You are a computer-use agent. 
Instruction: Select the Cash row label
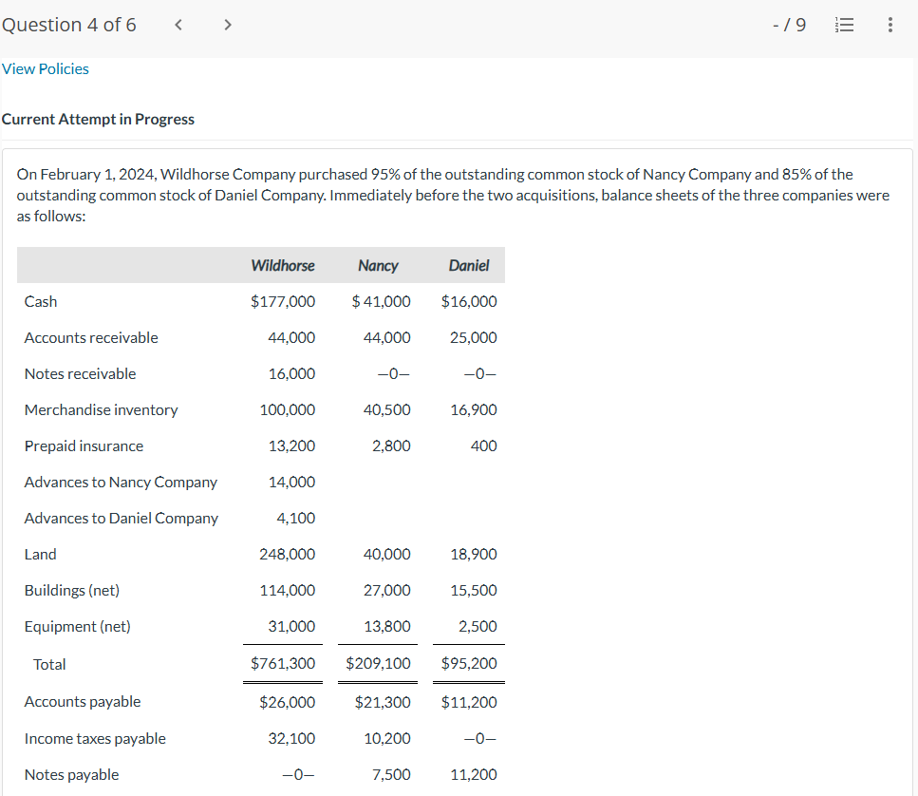(x=41, y=302)
